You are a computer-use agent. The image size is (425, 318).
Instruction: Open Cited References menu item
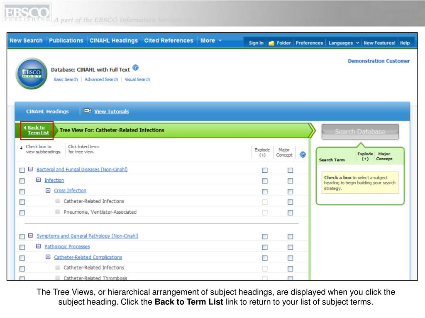(169, 41)
